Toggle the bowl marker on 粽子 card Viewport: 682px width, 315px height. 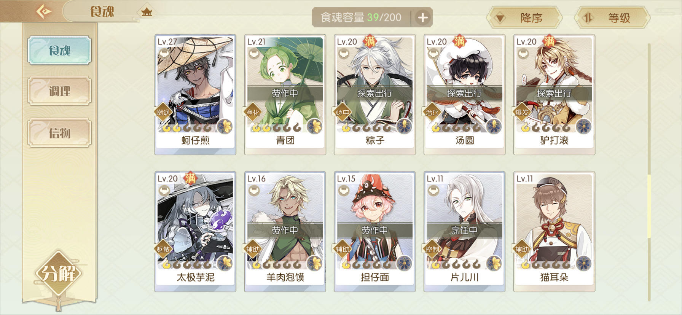(x=344, y=53)
